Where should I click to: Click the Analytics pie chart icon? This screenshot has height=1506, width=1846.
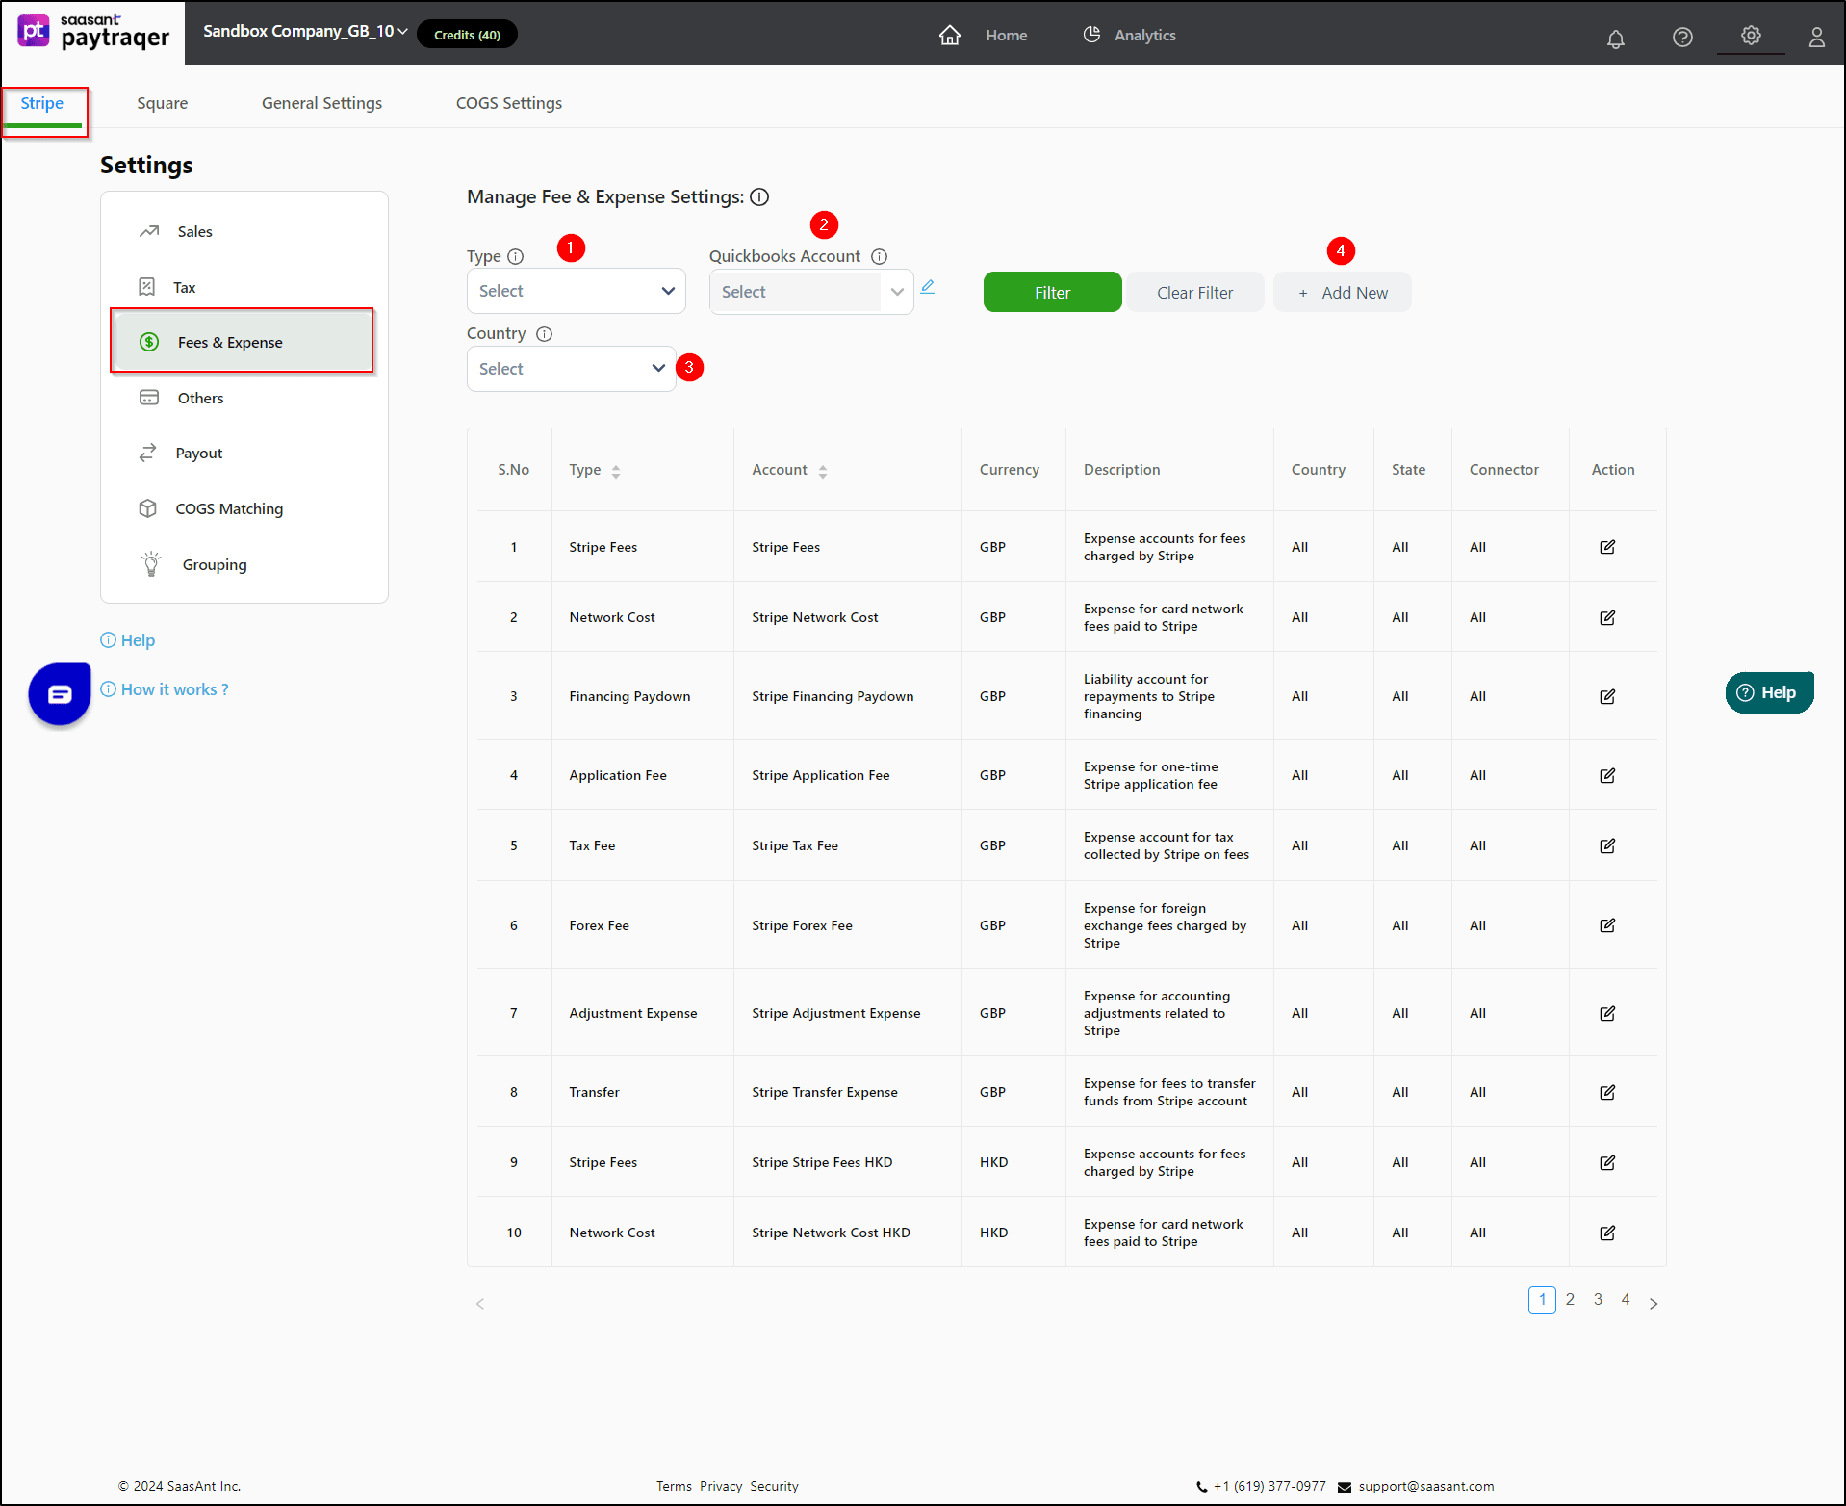(1091, 35)
